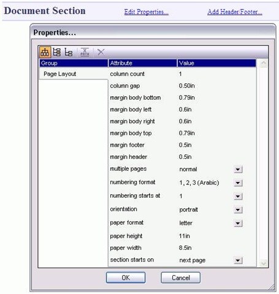This screenshot has width=279, height=294.
Task: Click the paper width value 8.5in
Action: 185,248
